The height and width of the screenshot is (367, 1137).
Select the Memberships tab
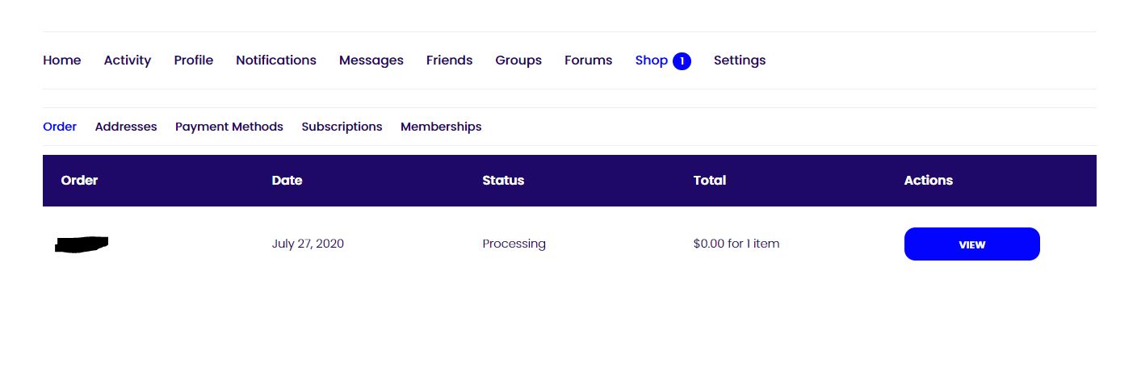click(441, 127)
